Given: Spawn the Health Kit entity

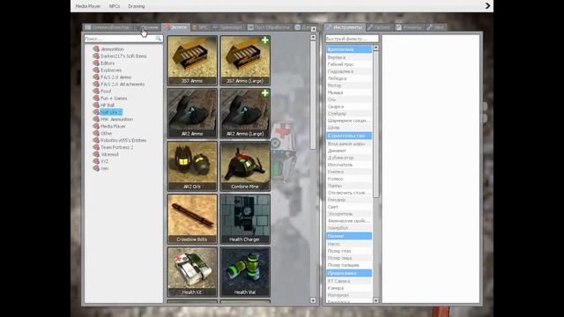Looking at the screenshot, I should coord(192,272).
